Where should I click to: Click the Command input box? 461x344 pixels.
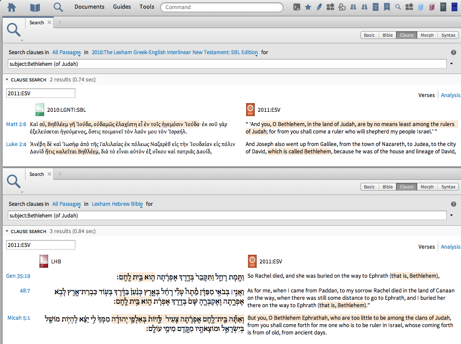(222, 7)
